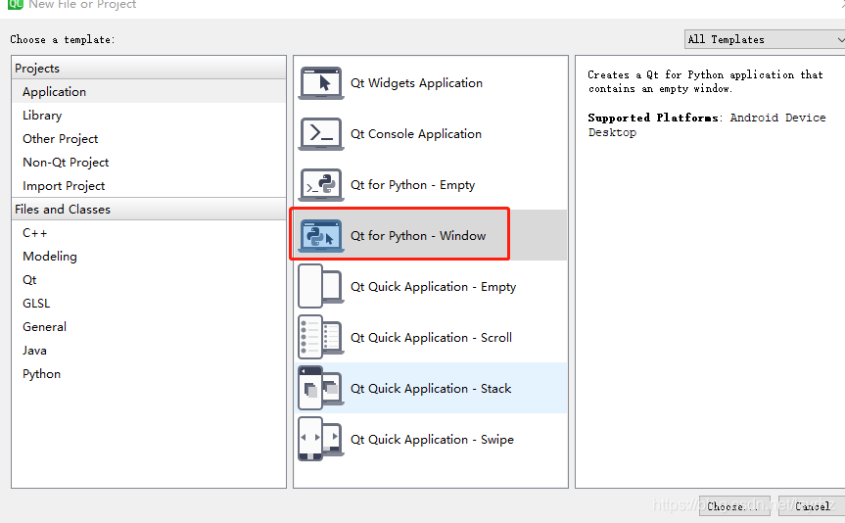Screen dimensions: 845x523
Task: Select the C++ files category
Action: (x=149, y=233)
